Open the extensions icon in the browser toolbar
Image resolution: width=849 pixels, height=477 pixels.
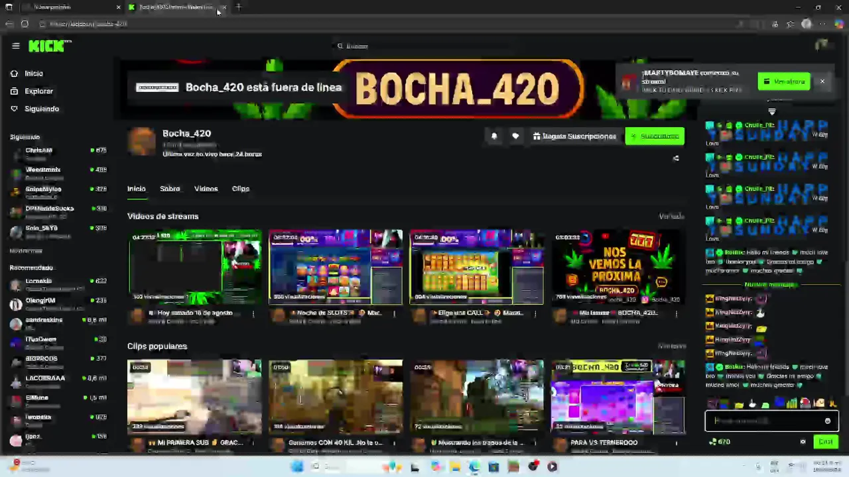click(775, 24)
